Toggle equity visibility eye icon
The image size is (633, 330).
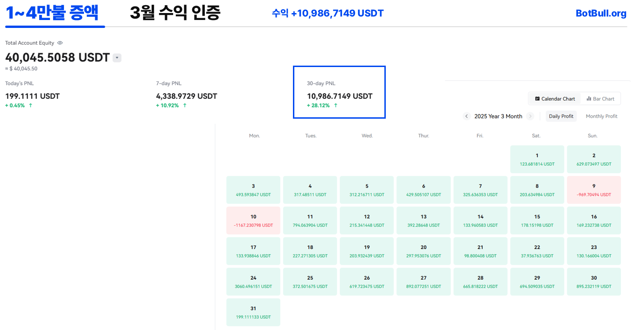click(60, 43)
